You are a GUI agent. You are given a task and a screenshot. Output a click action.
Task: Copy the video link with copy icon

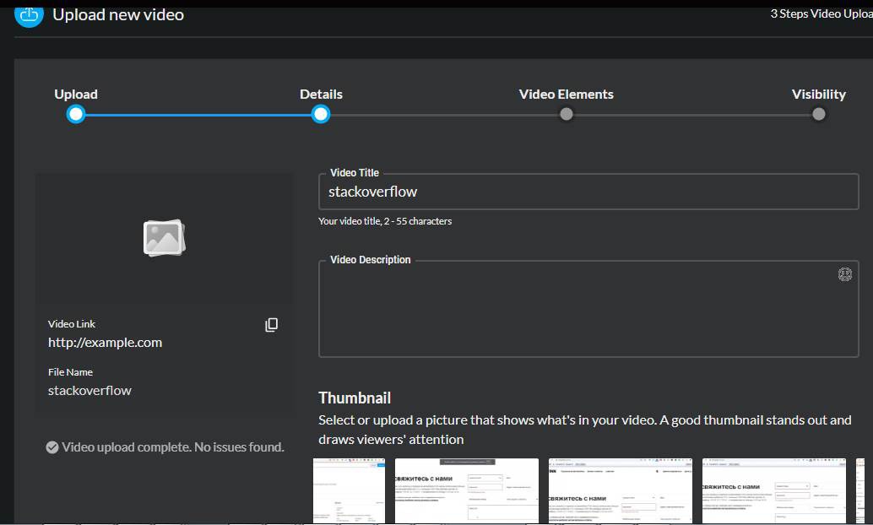[x=271, y=325]
